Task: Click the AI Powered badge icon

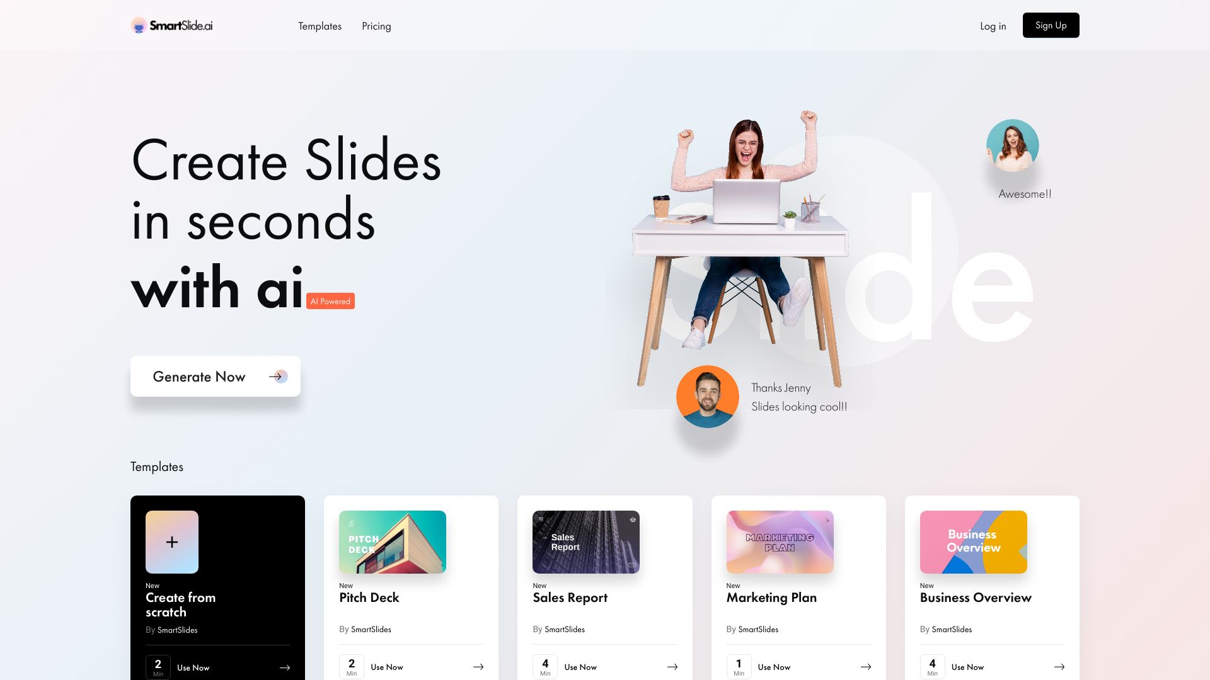Action: point(330,300)
